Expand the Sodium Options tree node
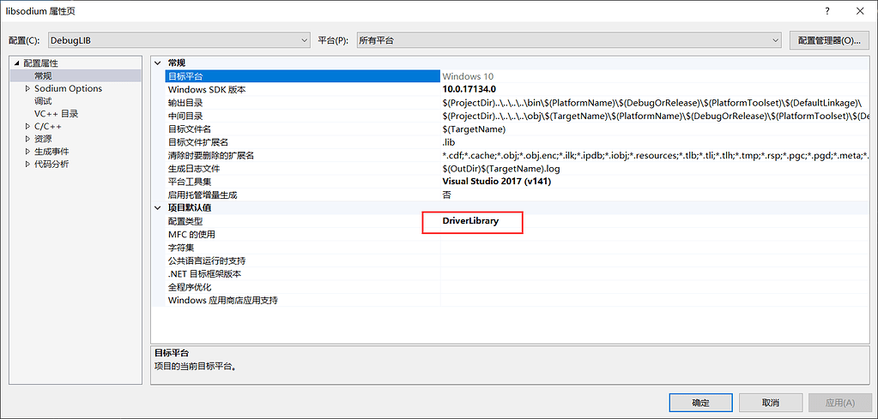Image resolution: width=878 pixels, height=419 pixels. pos(27,88)
